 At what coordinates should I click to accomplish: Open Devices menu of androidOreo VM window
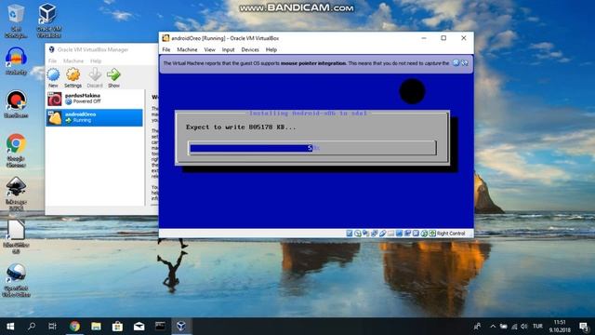click(x=250, y=49)
